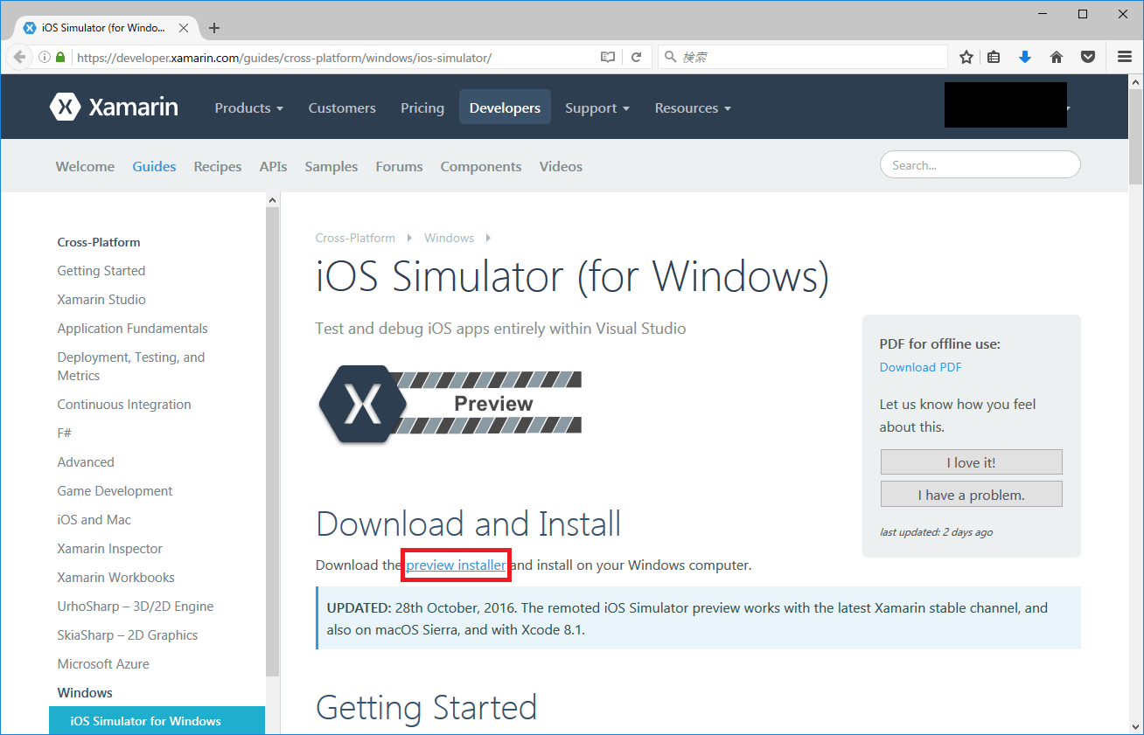The image size is (1144, 735).
Task: Click the page scrollbar up arrow
Action: (x=1135, y=82)
